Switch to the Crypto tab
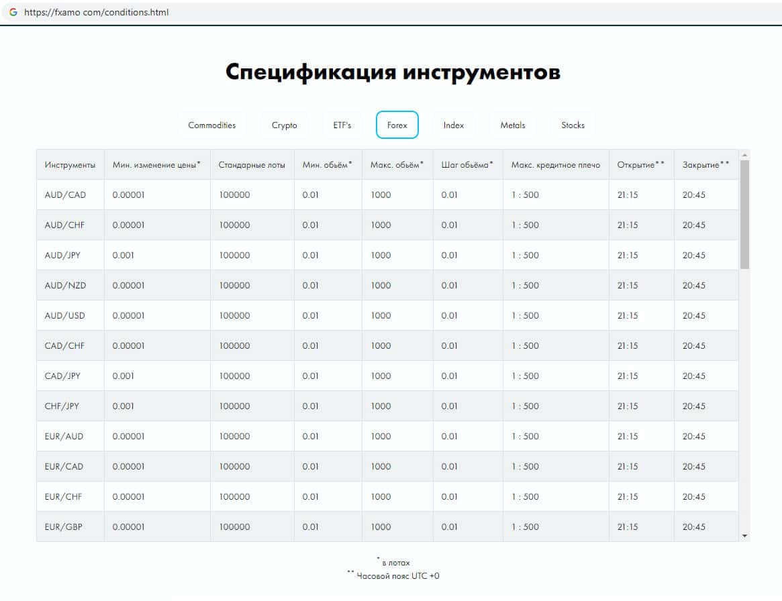782x601 pixels. [285, 125]
